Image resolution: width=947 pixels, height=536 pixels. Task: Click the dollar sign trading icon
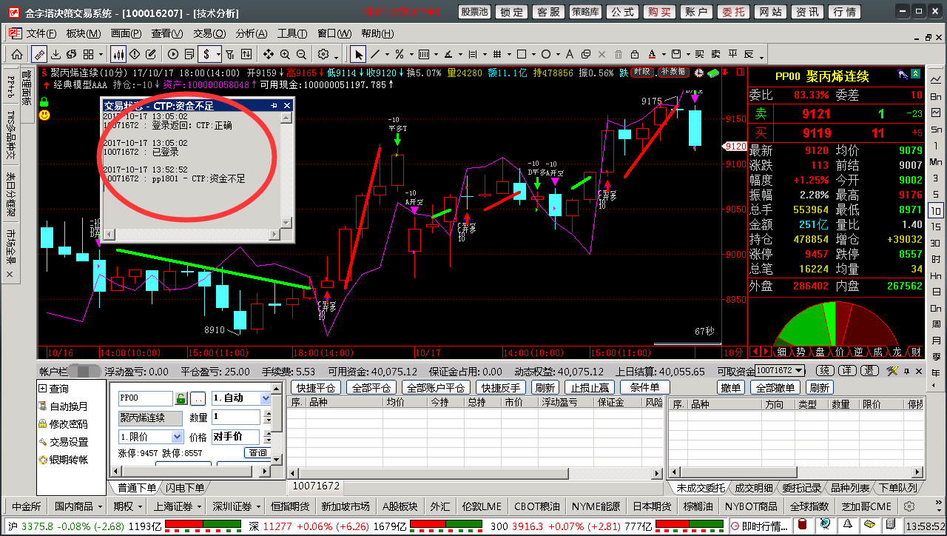(x=208, y=54)
